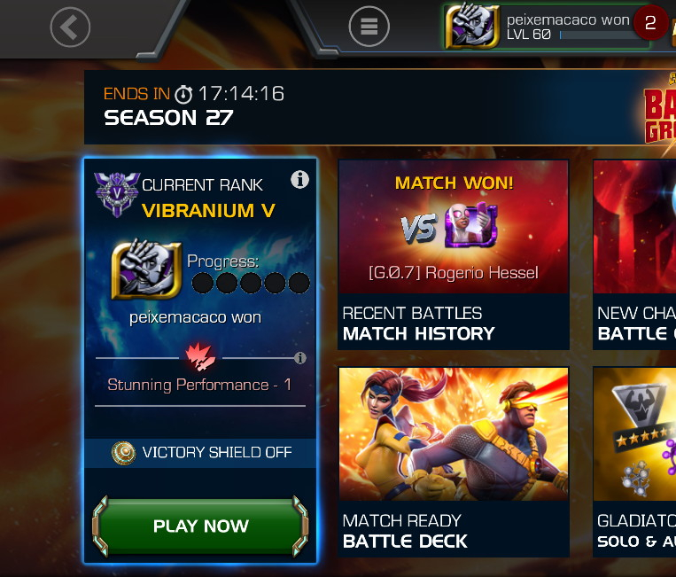Open the Match Ready Battle Deck tile
Screen dimensions: 676x577
[454, 462]
